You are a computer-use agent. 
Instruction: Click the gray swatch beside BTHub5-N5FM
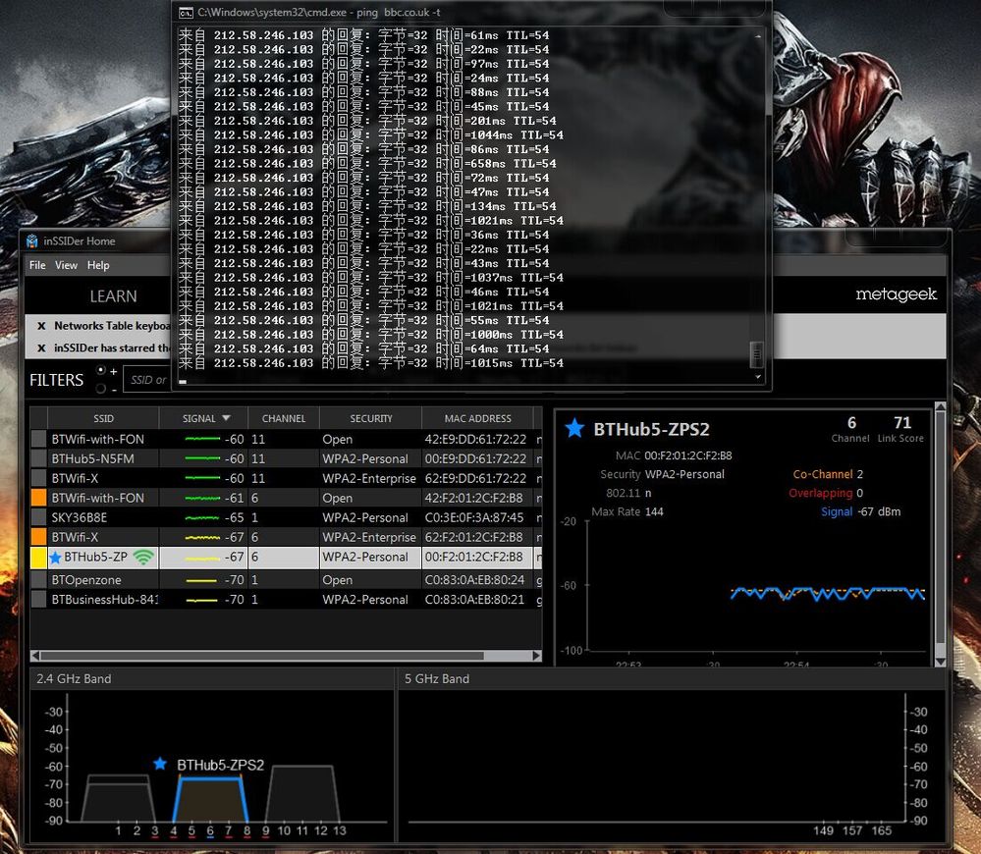pos(39,458)
